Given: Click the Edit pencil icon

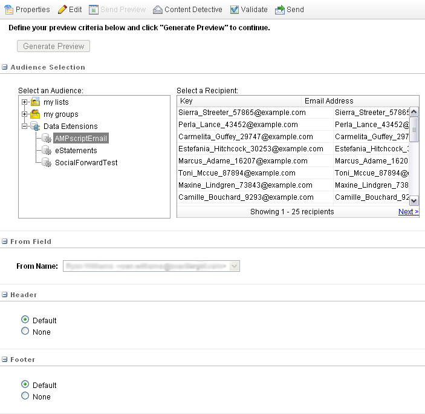Looking at the screenshot, I should 62,10.
